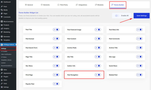The image size is (151, 90).
Task: Click the Marketing megaphone icon
Action: pos(2,32)
